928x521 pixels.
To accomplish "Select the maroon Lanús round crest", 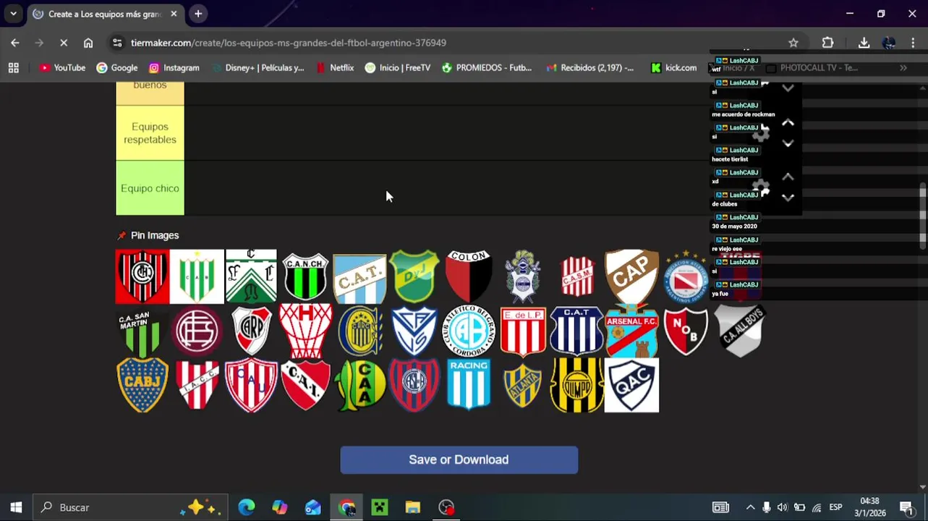I will [x=197, y=331].
